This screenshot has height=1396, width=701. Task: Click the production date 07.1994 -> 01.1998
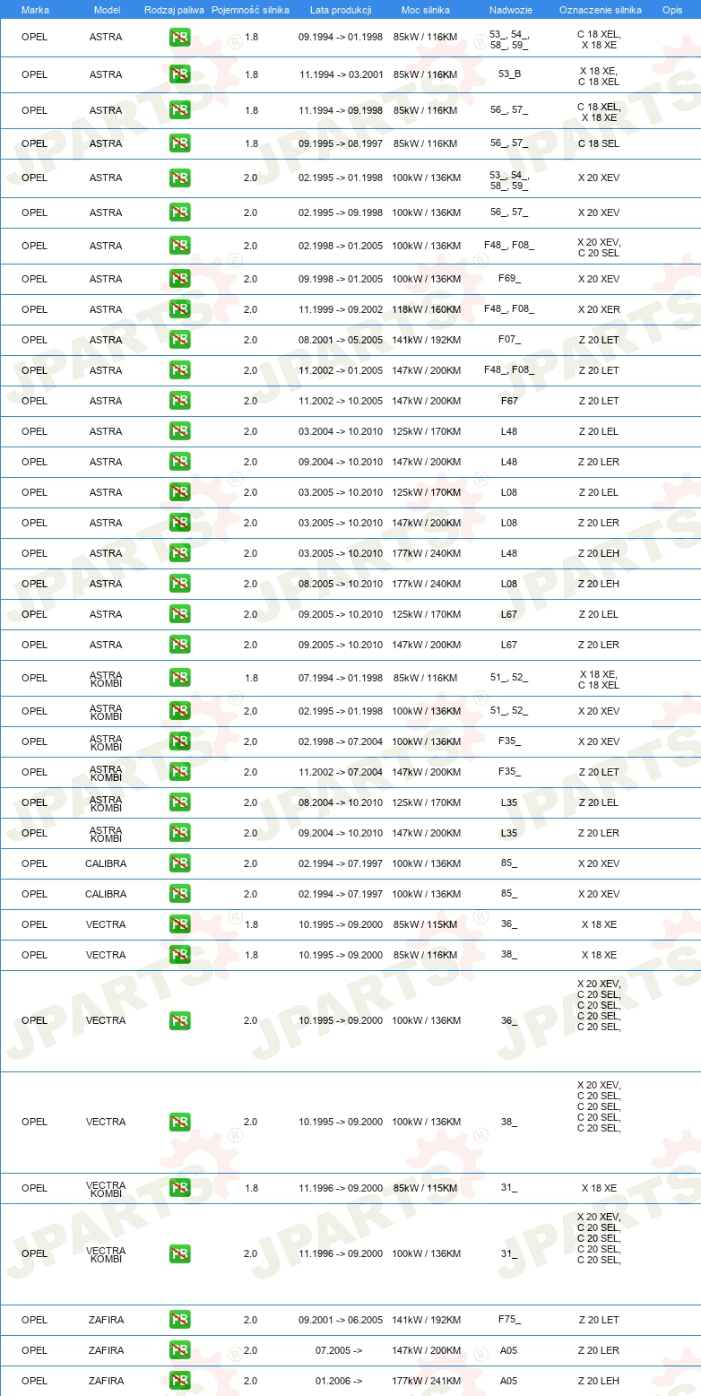tap(341, 678)
